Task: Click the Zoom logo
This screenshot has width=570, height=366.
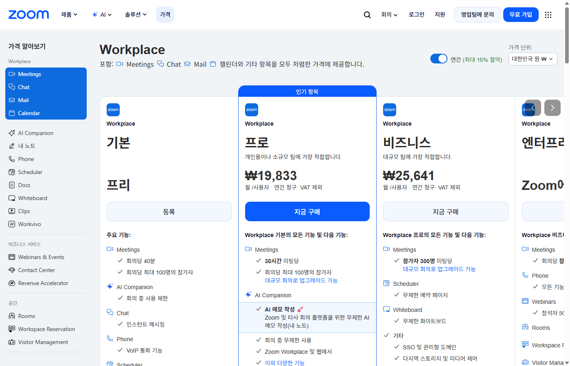Action: point(28,15)
